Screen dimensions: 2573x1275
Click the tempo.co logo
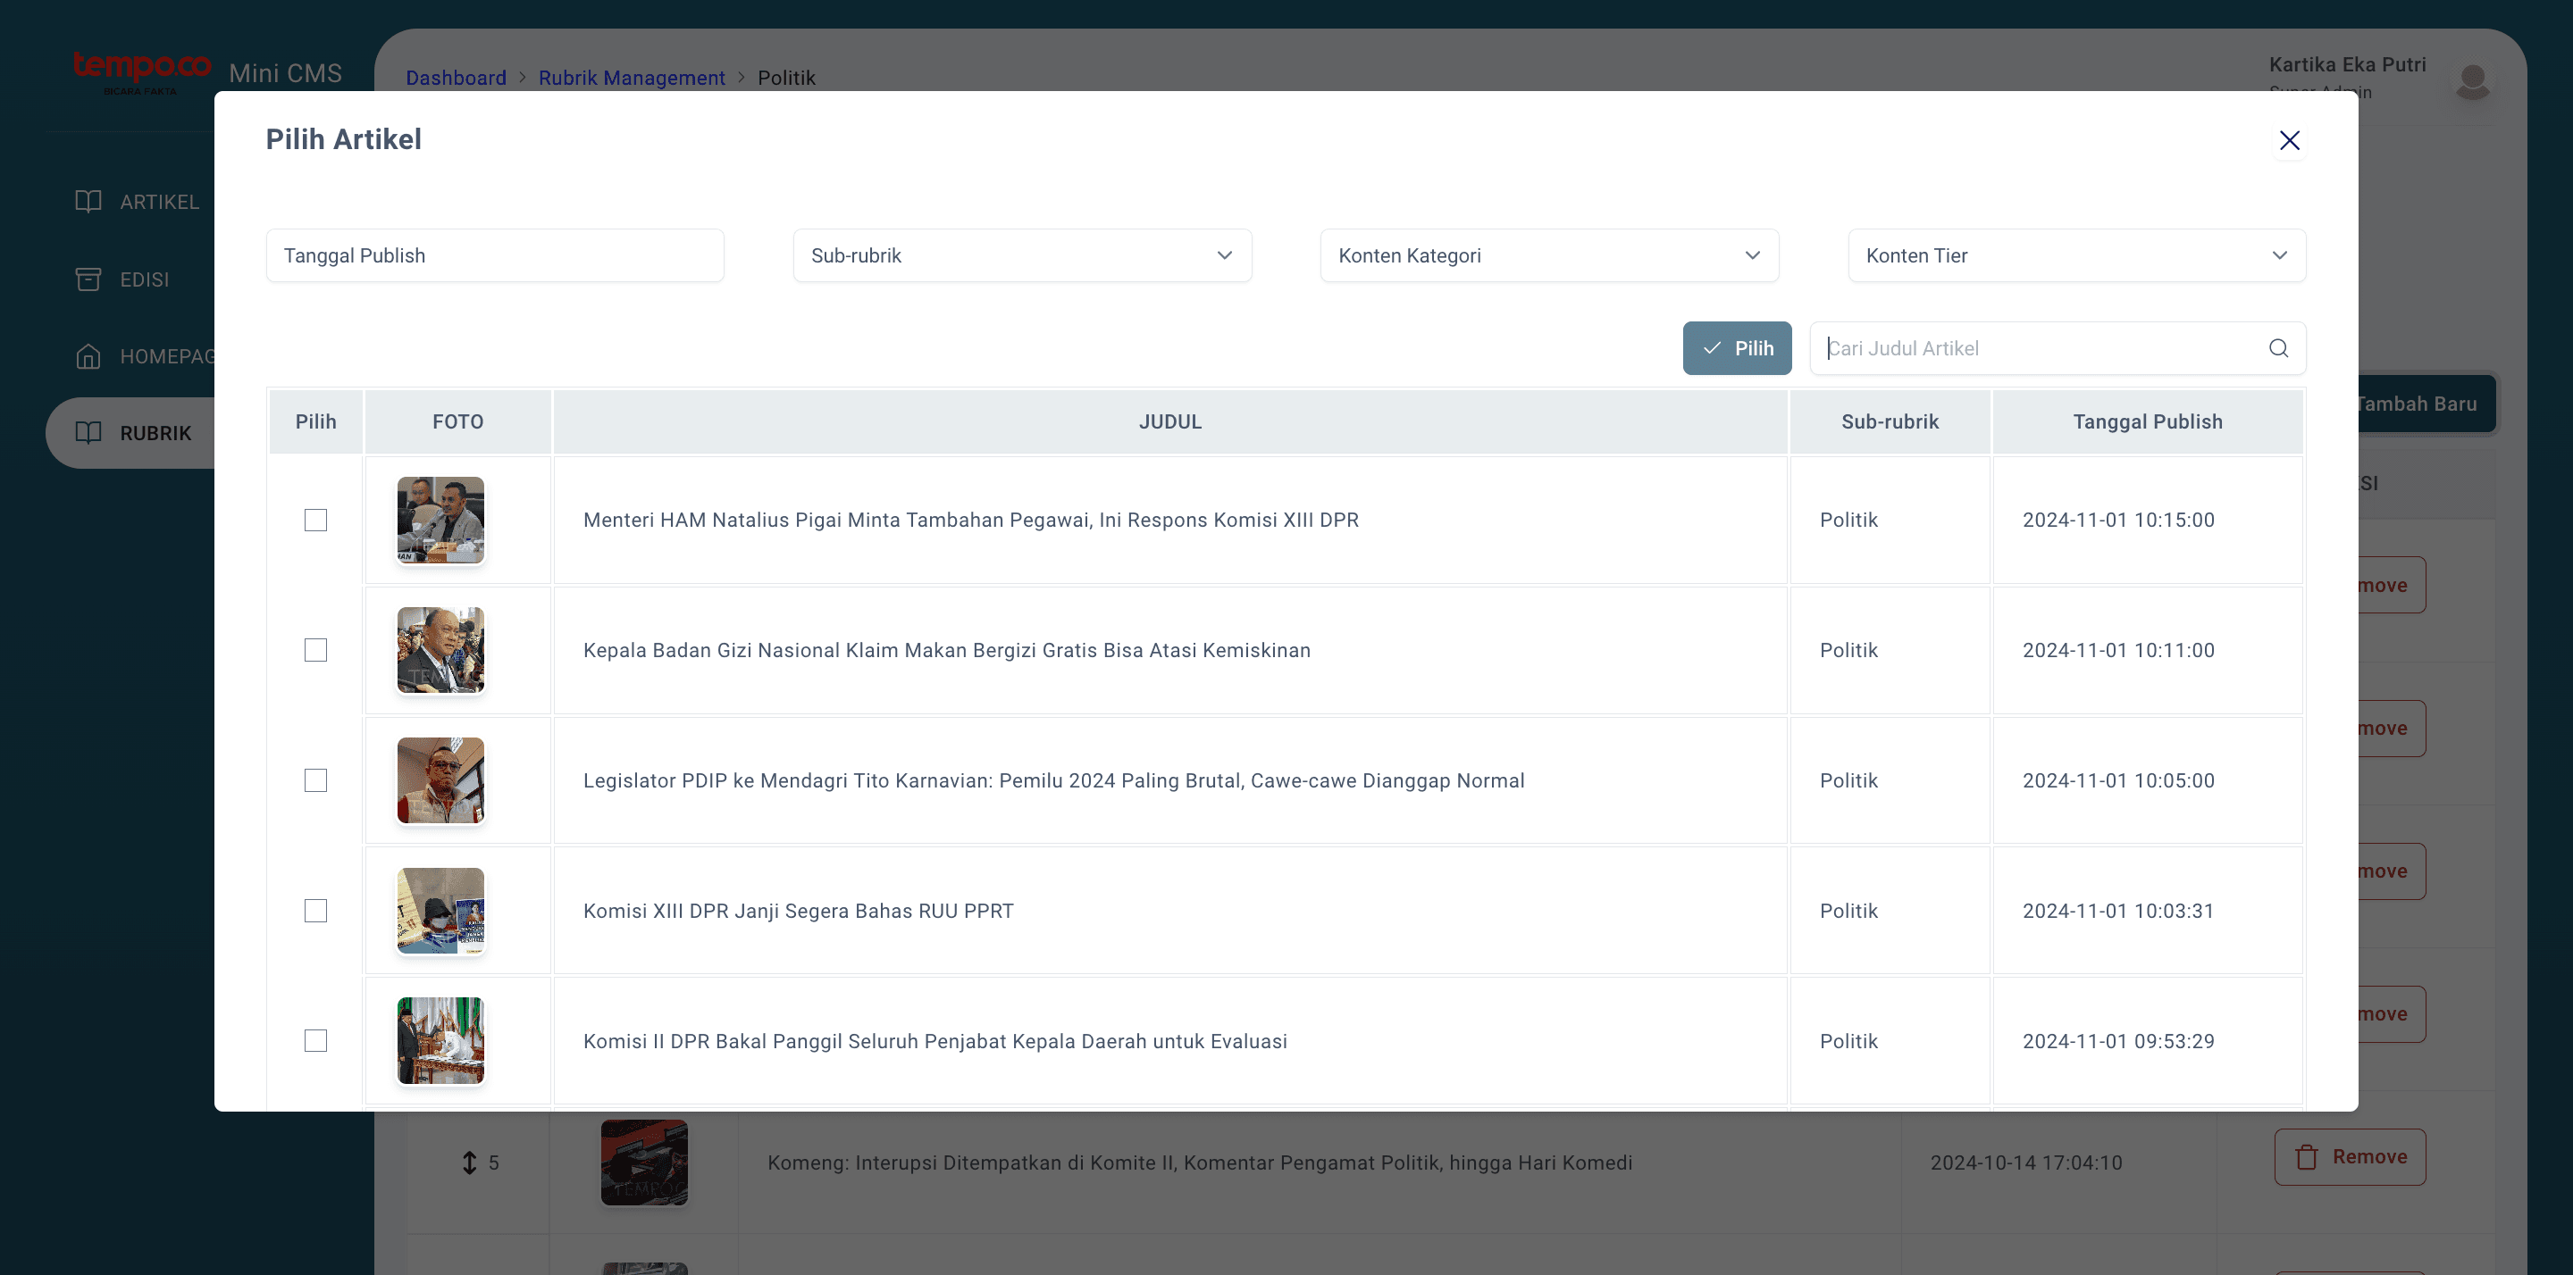pyautogui.click(x=142, y=72)
